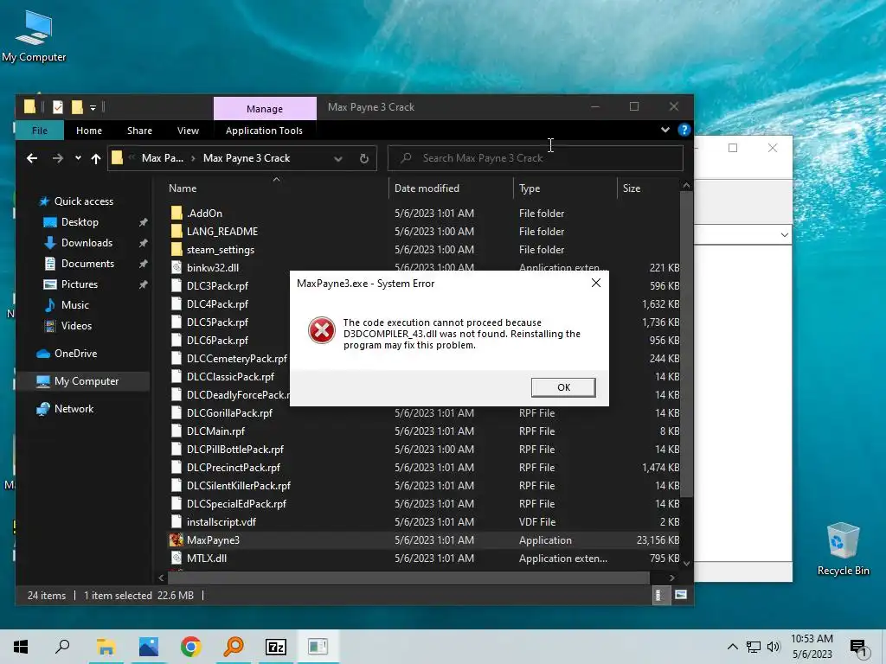Switch to Large icons view layout
Image resolution: width=886 pixels, height=664 pixels.
[681, 595]
